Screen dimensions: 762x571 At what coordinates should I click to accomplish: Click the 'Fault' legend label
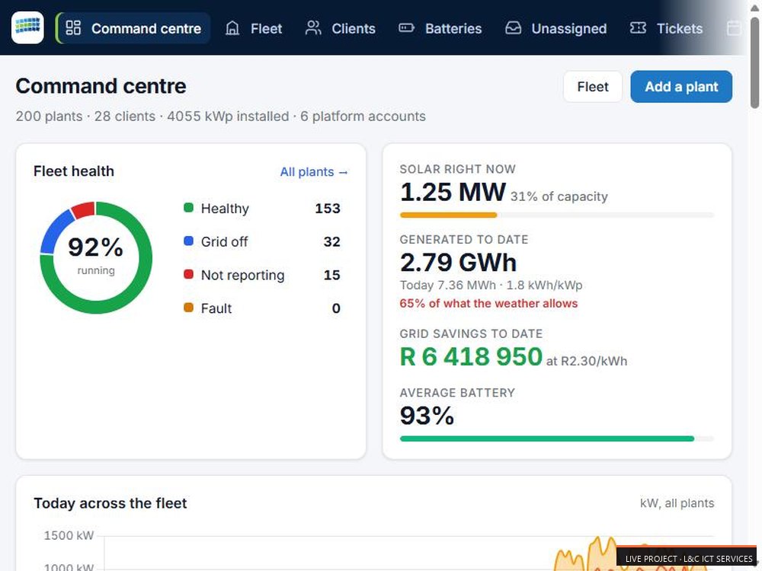point(216,308)
